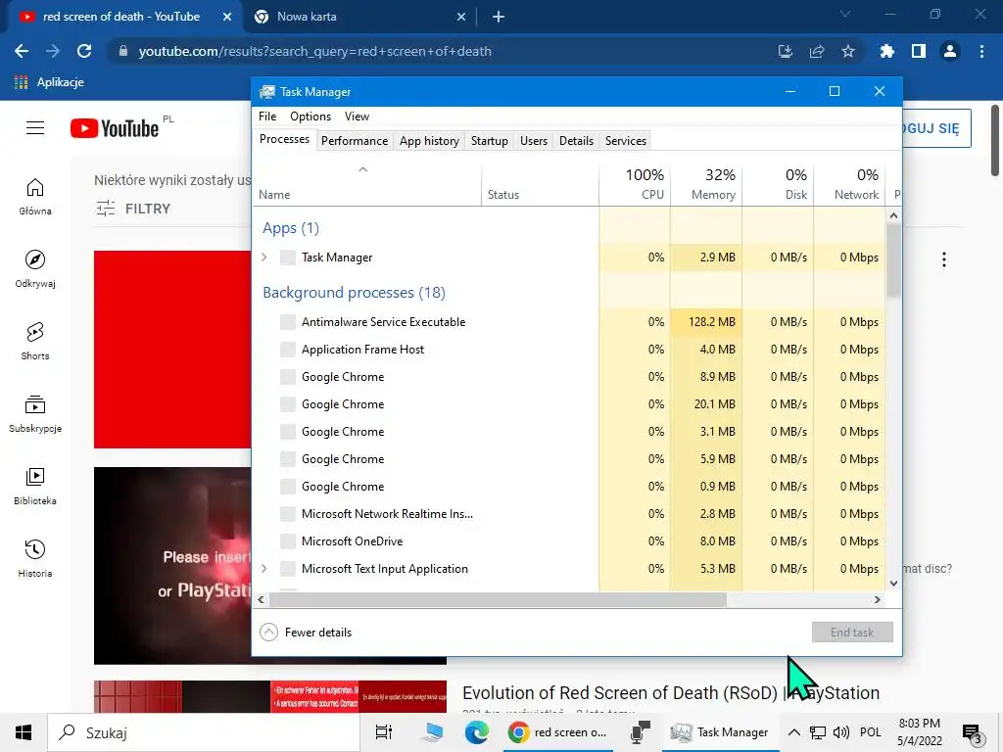Switch to Services tab

coord(626,141)
